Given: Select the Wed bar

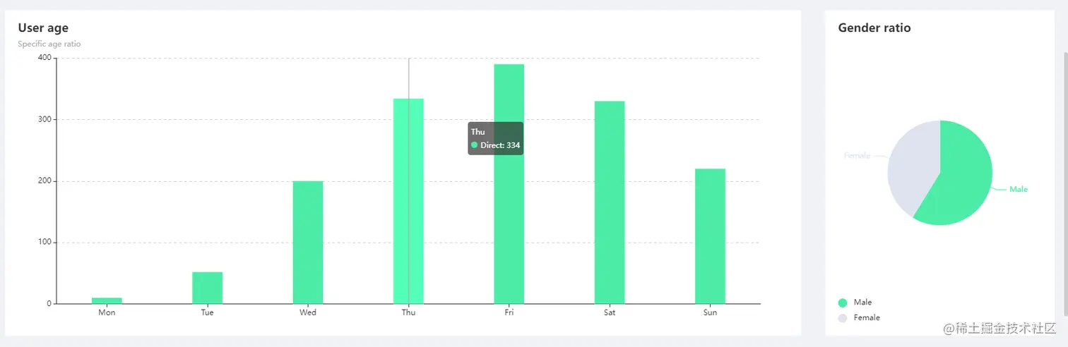Looking at the screenshot, I should pyautogui.click(x=308, y=243).
